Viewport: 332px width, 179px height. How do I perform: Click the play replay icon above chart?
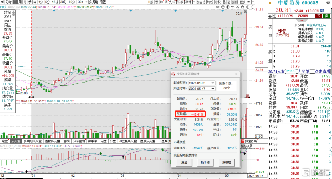(x=228, y=7)
